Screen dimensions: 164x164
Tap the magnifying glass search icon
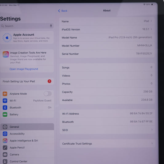coord(2,26)
